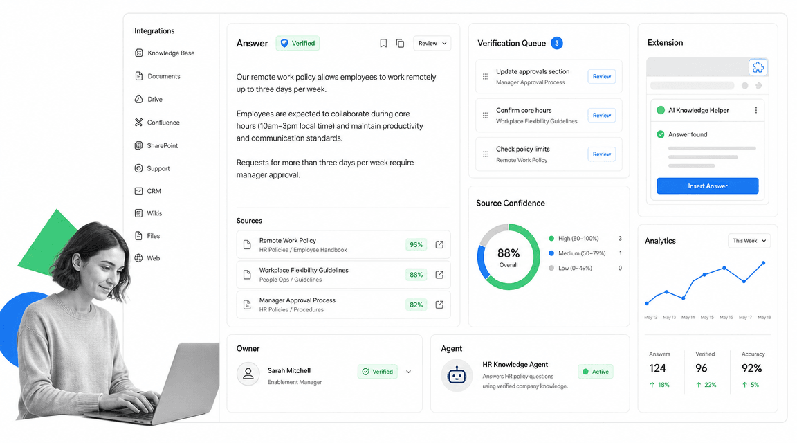Click the Manager Approval Process file icon
This screenshot has width=797, height=443.
[x=247, y=305]
